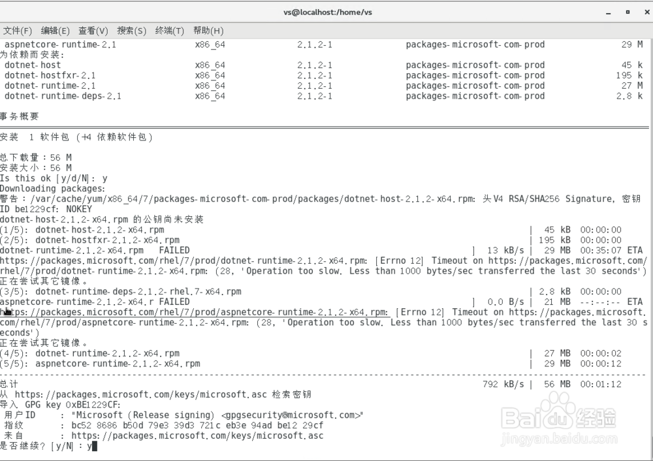Click the window title vs@localhost:/home/vs
The width and height of the screenshot is (653, 461).
click(x=328, y=12)
